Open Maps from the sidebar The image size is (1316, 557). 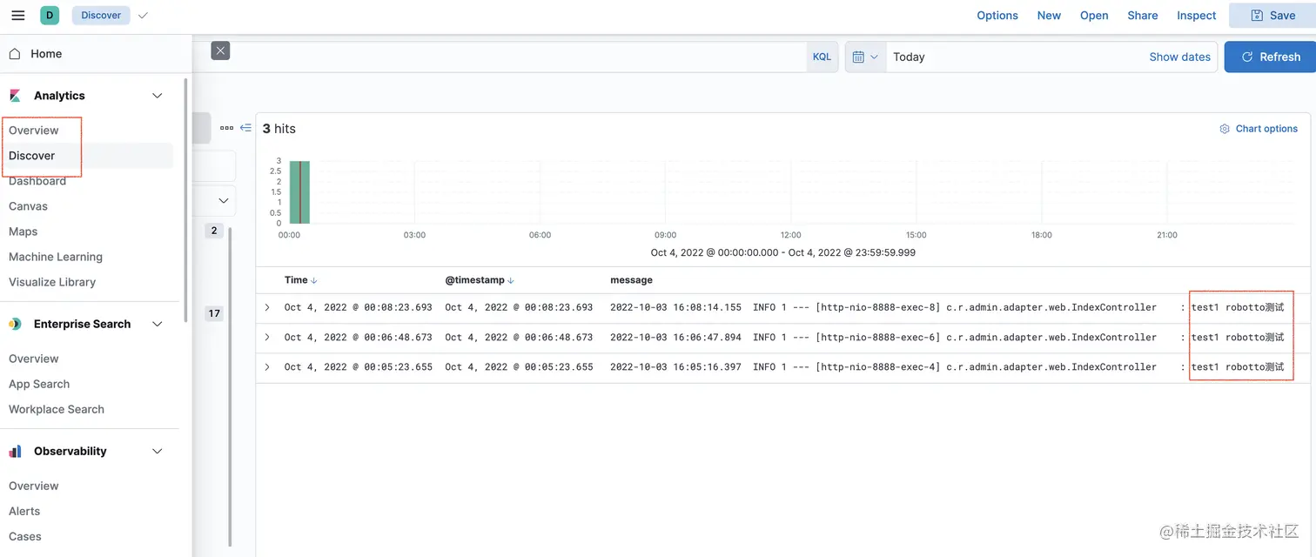pyautogui.click(x=23, y=232)
